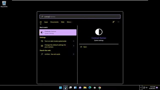Open the three-dot options menu in search
This screenshot has height=90, width=160.
[x=118, y=22]
